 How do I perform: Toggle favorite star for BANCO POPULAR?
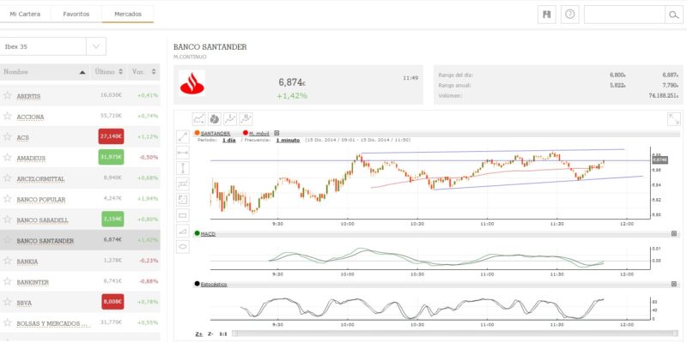pyautogui.click(x=7, y=199)
